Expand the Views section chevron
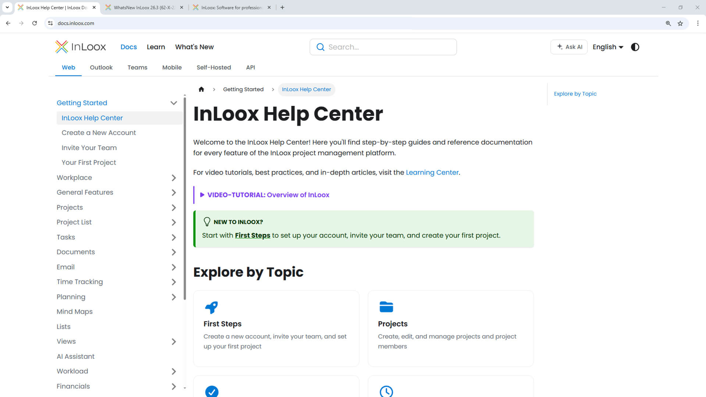 click(x=174, y=341)
